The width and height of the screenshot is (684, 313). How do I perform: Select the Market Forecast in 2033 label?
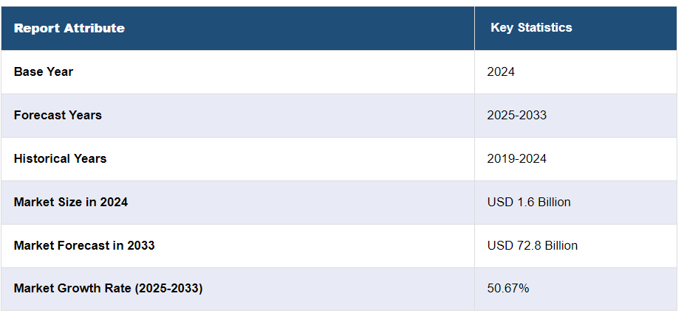pyautogui.click(x=83, y=245)
